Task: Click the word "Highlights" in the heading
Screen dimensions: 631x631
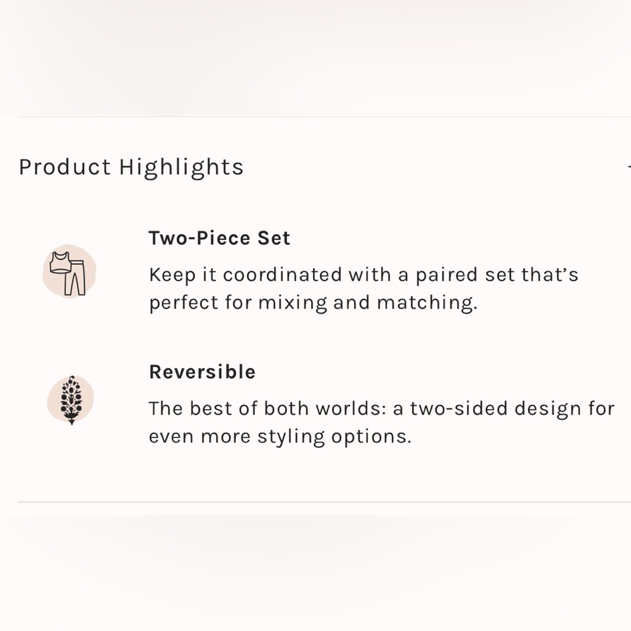Action: 181,168
